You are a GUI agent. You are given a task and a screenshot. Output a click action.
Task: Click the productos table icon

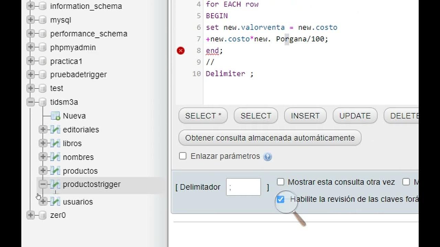click(55, 171)
